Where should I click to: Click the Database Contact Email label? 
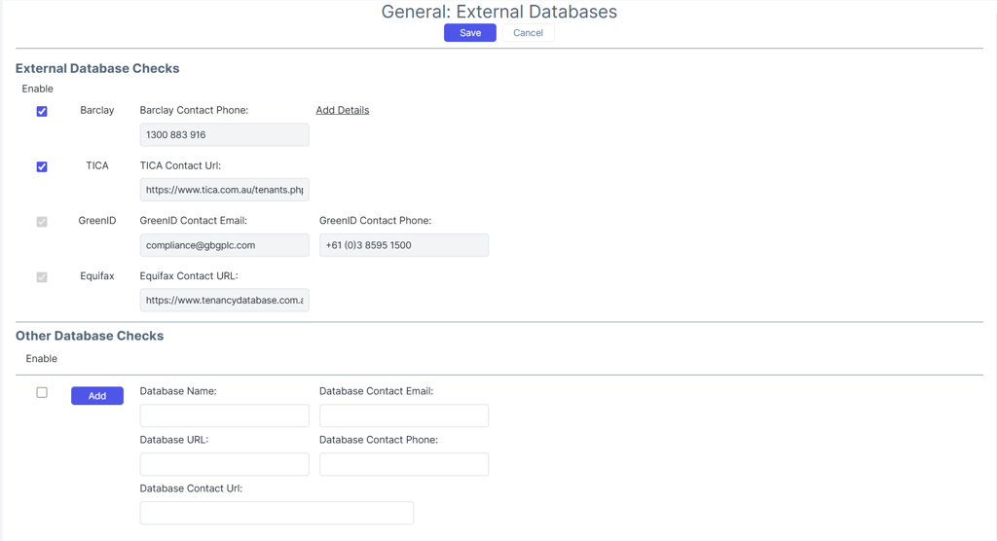pyautogui.click(x=377, y=391)
